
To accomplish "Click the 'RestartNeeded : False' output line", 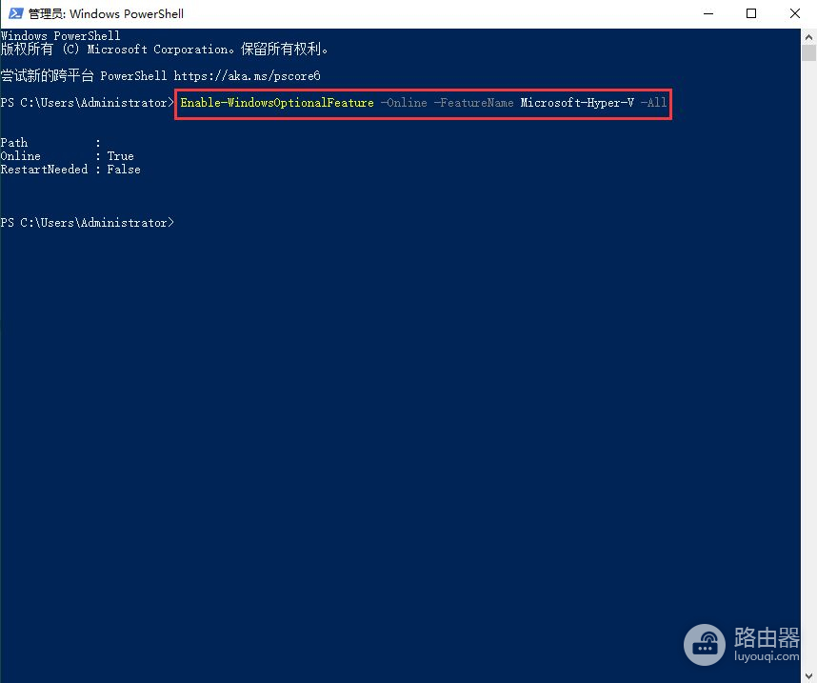I will coord(70,170).
